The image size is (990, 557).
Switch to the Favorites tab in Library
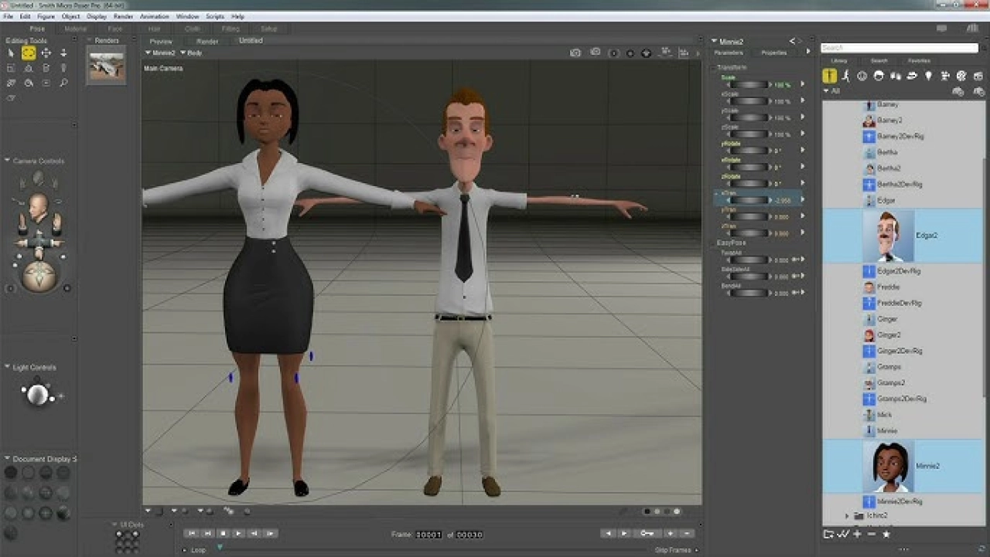[919, 60]
